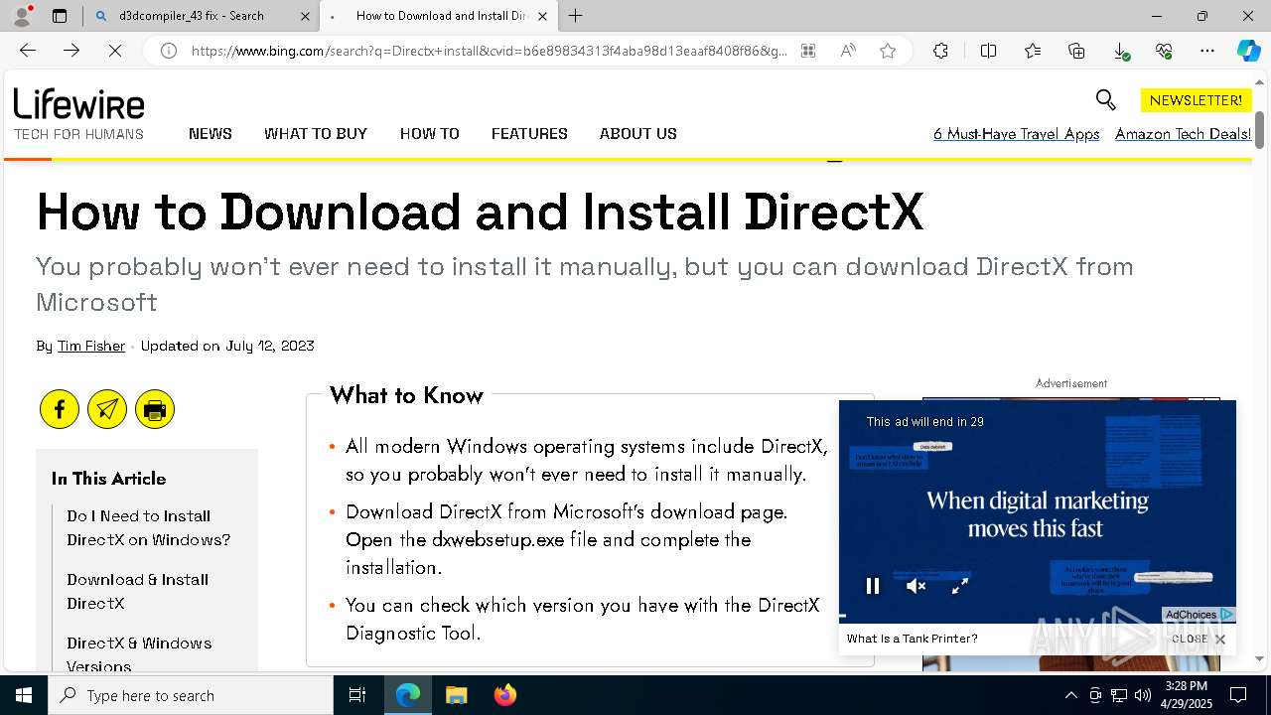The height and width of the screenshot is (715, 1271).
Task: Open the Windows Start menu
Action: pyautogui.click(x=24, y=695)
